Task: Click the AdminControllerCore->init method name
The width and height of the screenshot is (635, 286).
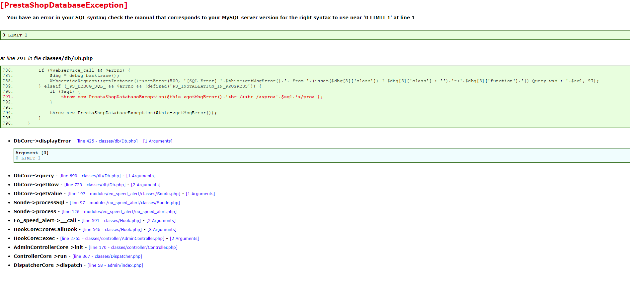Action: [x=48, y=247]
